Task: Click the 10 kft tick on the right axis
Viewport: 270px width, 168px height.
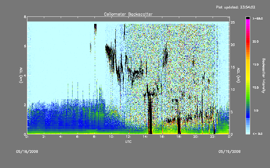Action: (x=233, y=89)
